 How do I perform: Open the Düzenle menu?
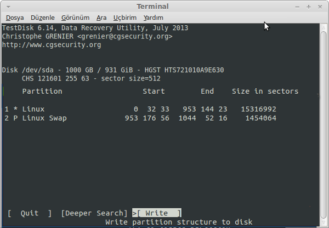(43, 18)
